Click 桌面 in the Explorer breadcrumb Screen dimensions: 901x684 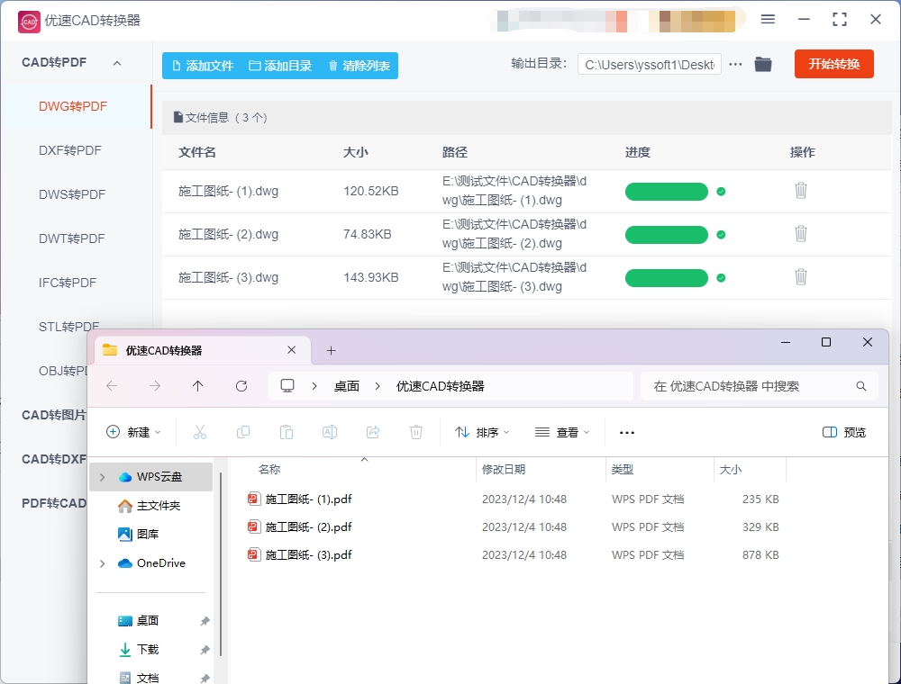tap(347, 386)
